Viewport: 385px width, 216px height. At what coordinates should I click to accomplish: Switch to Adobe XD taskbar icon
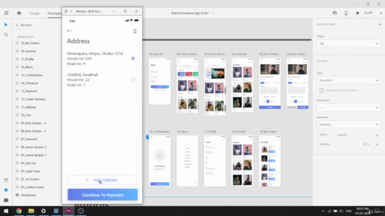[69, 211]
